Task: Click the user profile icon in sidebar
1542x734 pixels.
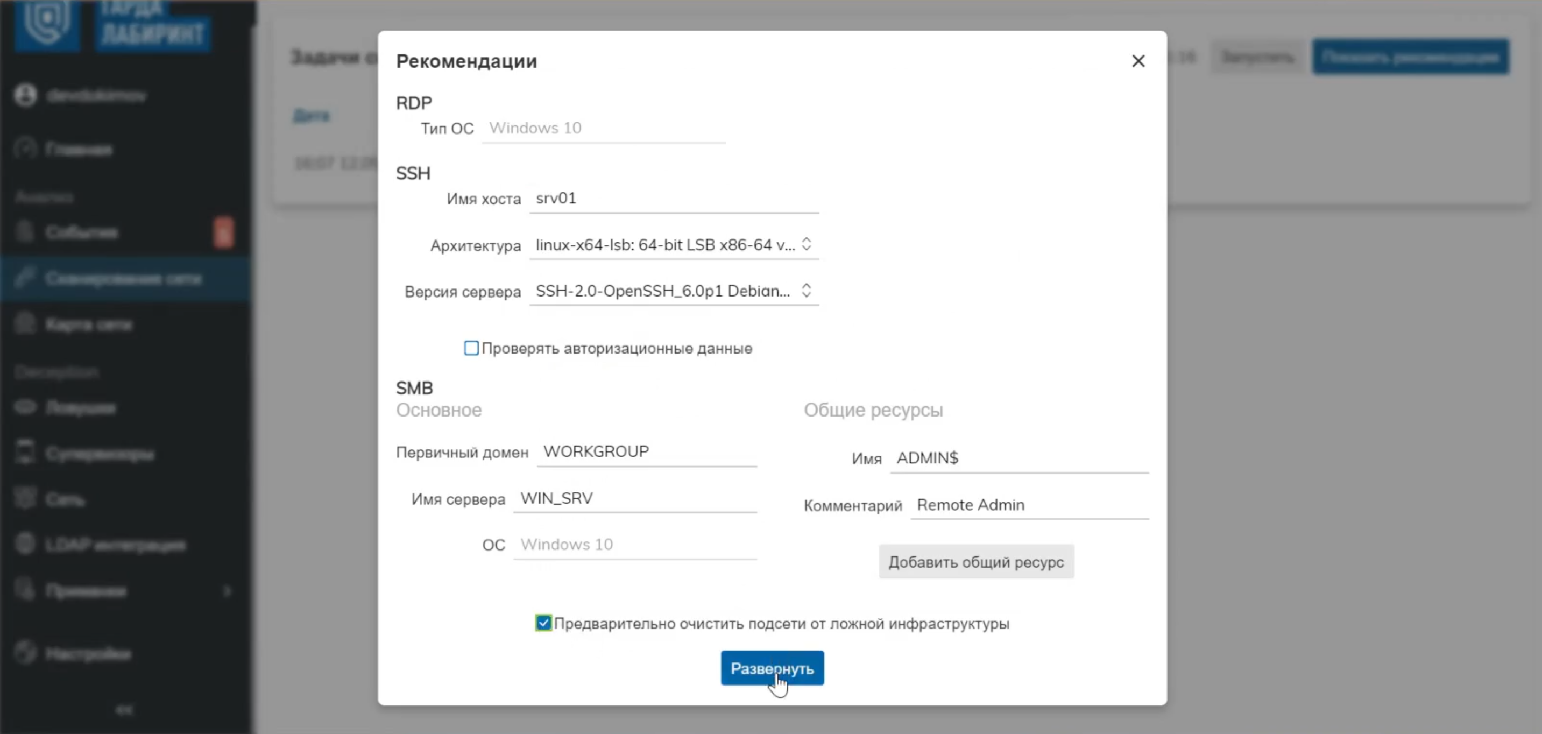Action: pos(25,95)
